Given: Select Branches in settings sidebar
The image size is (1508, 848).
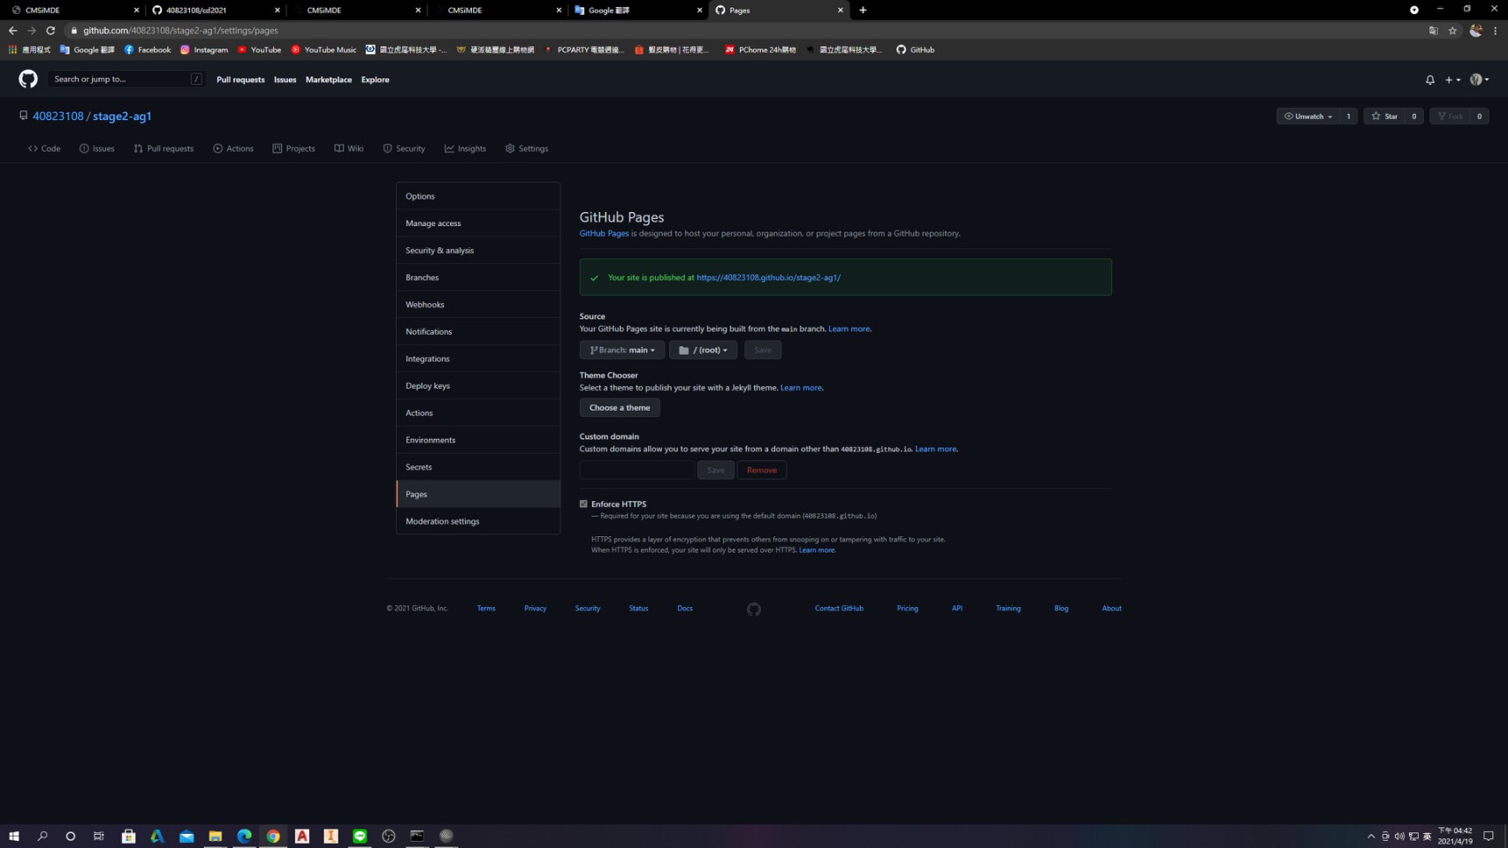Looking at the screenshot, I should coord(478,277).
